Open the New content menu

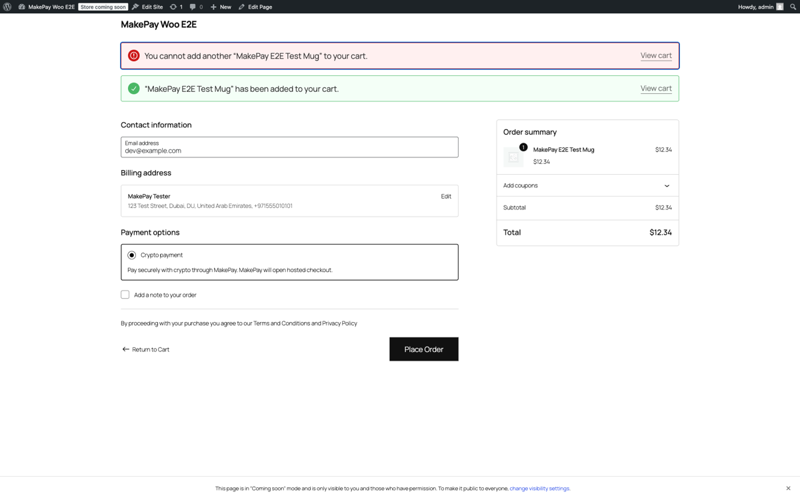click(x=221, y=7)
